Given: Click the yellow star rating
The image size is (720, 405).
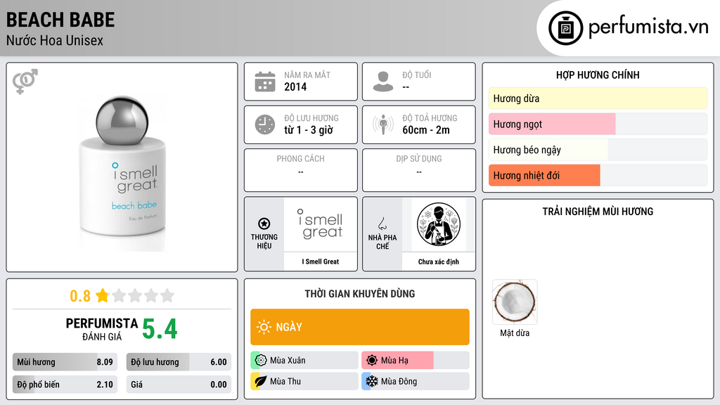Looking at the screenshot, I should [103, 295].
